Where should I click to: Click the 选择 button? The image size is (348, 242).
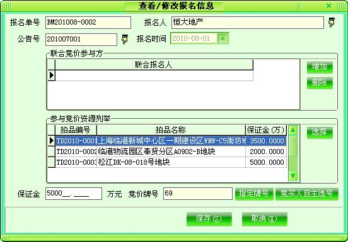point(320,133)
